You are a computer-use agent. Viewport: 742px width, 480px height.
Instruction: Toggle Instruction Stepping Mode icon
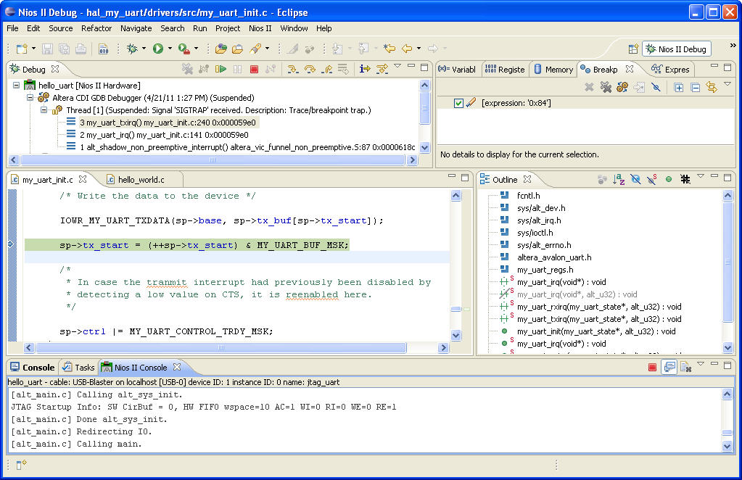point(364,69)
